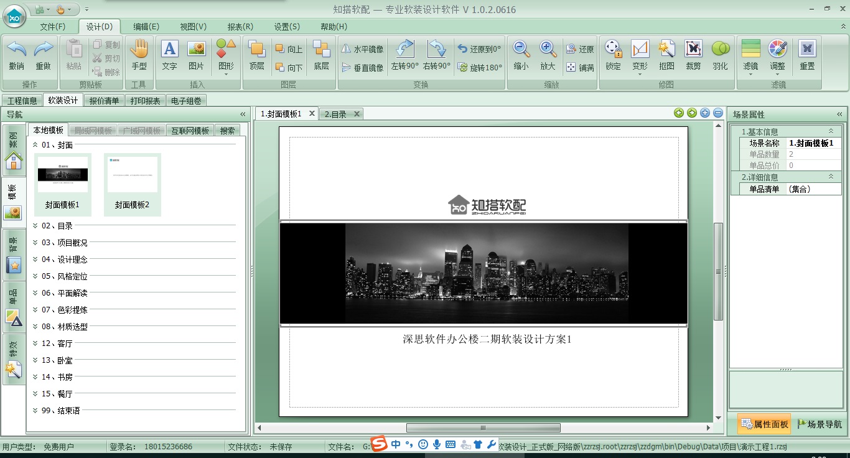Screen dimensions: 850x458
Task: Click the 属性面板 button
Action: point(764,424)
